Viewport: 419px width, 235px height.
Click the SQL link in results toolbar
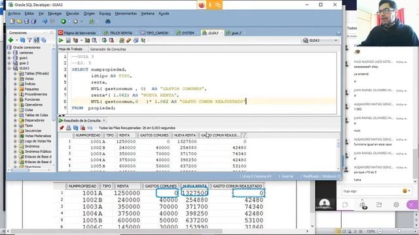pyautogui.click(x=90, y=128)
